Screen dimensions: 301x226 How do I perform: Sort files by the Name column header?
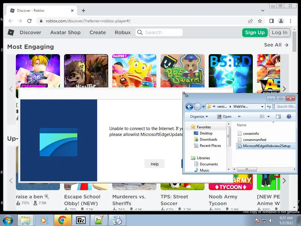pyautogui.click(x=242, y=125)
